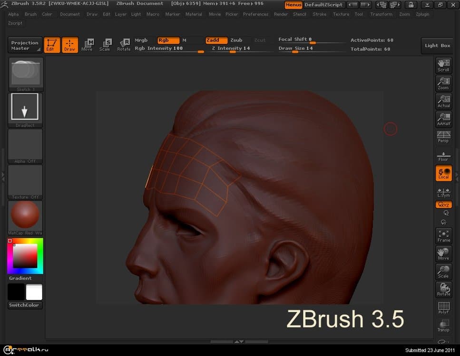Viewport: 460px width, 356px height.
Task: Select the Draw mode button
Action: (x=70, y=45)
